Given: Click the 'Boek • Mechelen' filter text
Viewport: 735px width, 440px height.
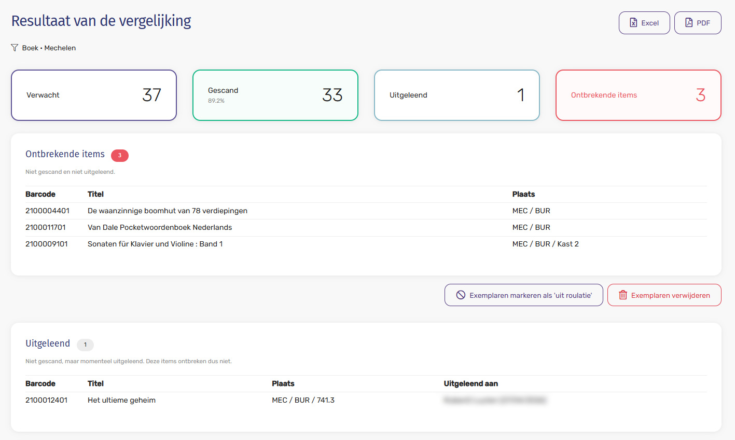Looking at the screenshot, I should [49, 48].
